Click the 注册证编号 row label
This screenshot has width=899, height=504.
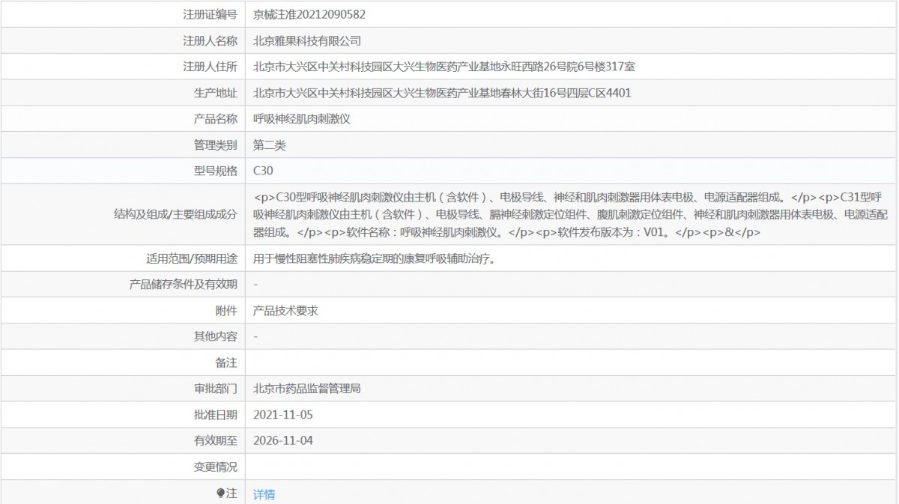[x=210, y=14]
